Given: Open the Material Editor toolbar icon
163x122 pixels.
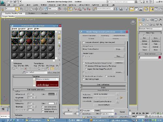Looking at the screenshot, I should pos(146,9).
